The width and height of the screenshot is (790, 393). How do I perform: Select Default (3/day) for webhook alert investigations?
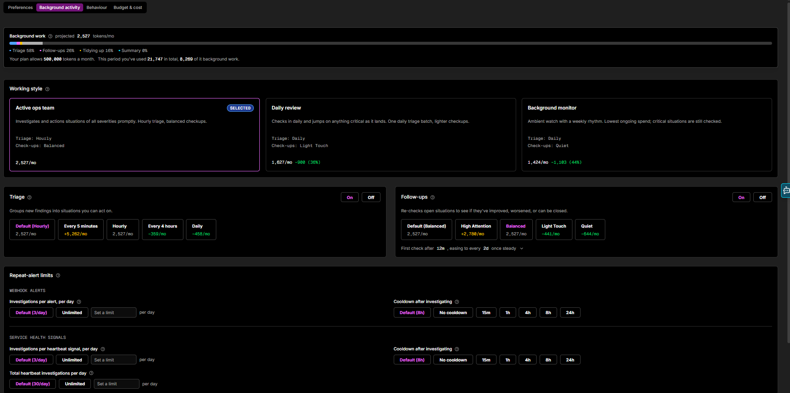(32, 313)
